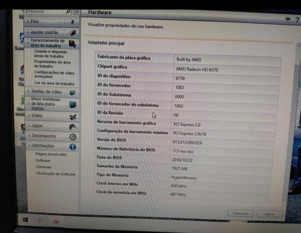Open Página Inicial AMD
Screen dimensions: 301x233
[x=51, y=154]
